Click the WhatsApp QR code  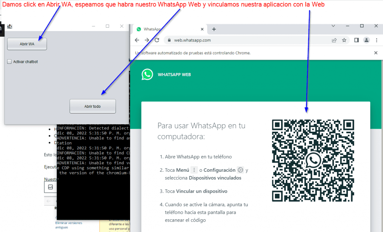(313, 161)
